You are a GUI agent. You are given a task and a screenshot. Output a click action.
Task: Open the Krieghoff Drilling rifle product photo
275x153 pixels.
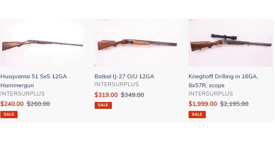(231, 43)
